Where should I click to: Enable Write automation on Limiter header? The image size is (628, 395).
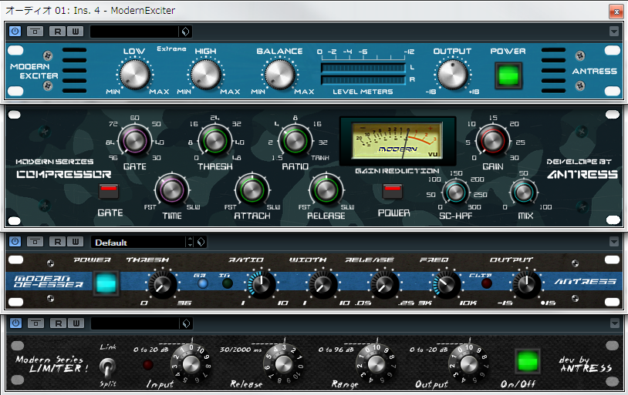pyautogui.click(x=76, y=323)
